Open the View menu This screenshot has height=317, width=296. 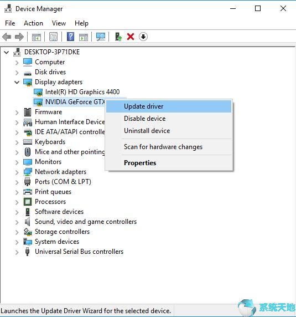[x=59, y=23]
